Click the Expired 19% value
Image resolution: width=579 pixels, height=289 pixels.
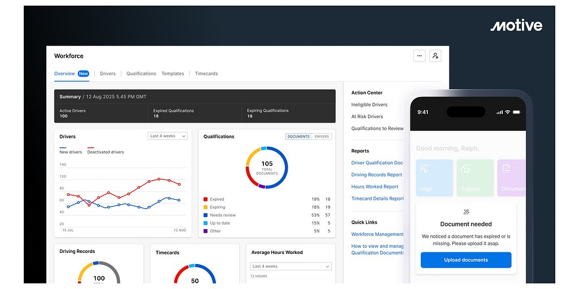pyautogui.click(x=316, y=199)
